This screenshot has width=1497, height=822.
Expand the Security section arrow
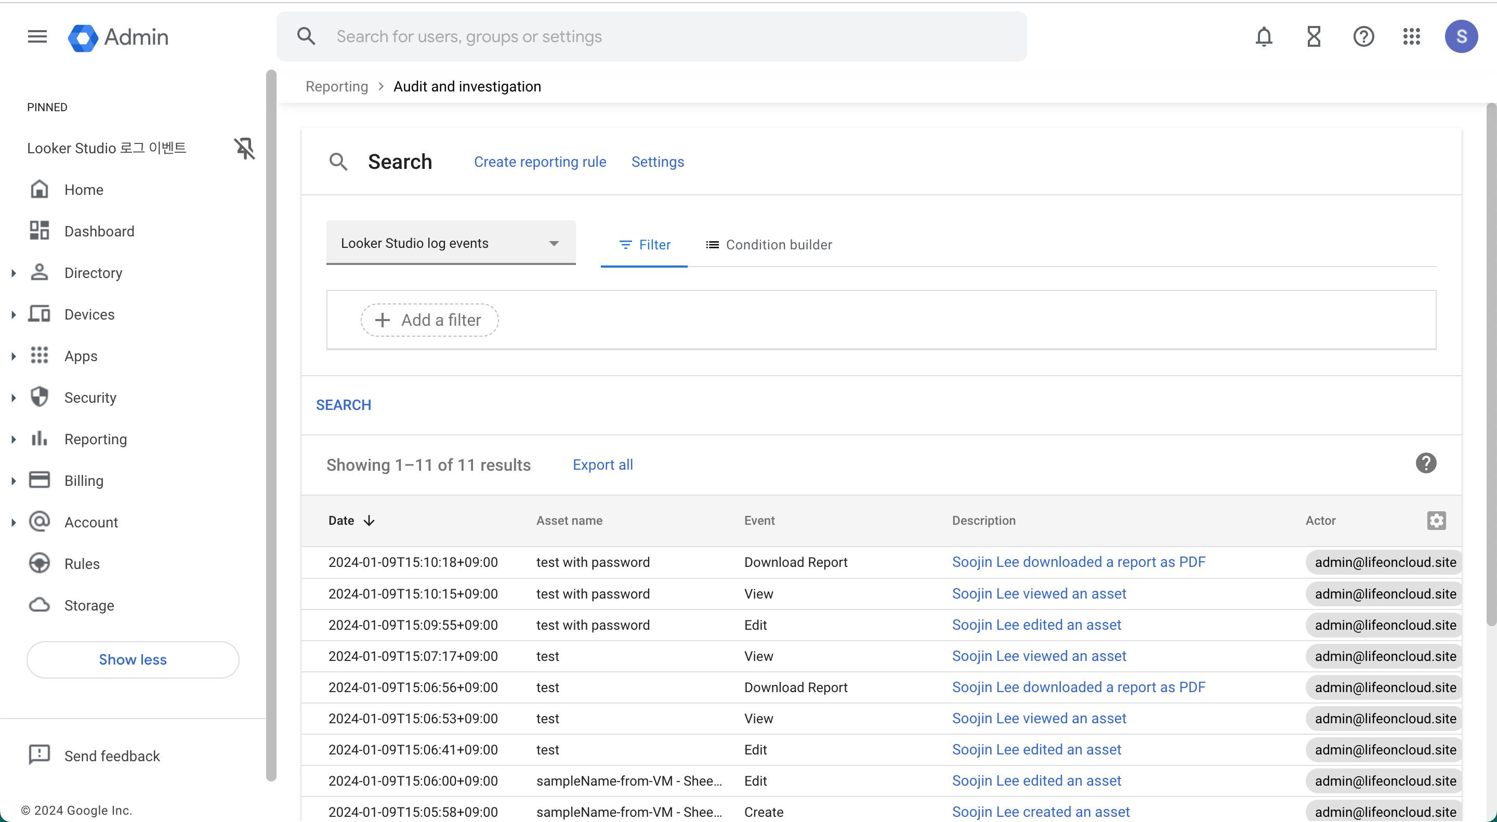14,398
